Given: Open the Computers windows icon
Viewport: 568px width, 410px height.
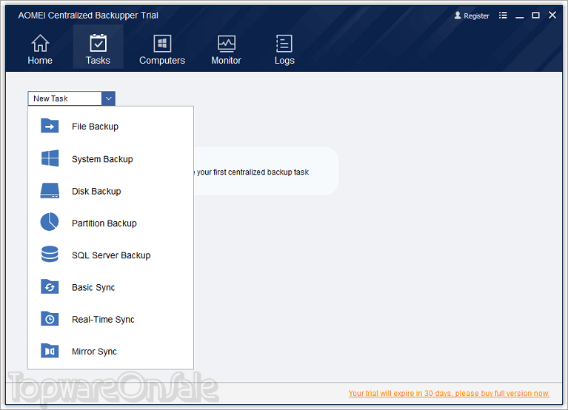Looking at the screenshot, I should click(x=162, y=44).
